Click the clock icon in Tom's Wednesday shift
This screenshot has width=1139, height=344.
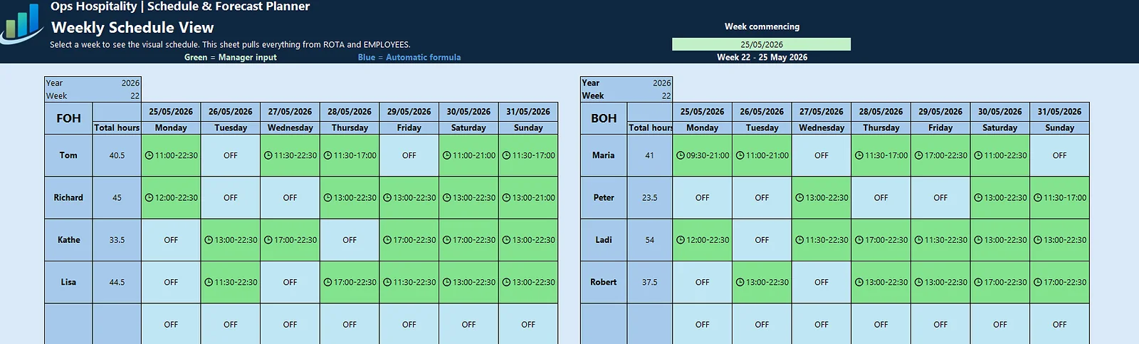(x=268, y=155)
